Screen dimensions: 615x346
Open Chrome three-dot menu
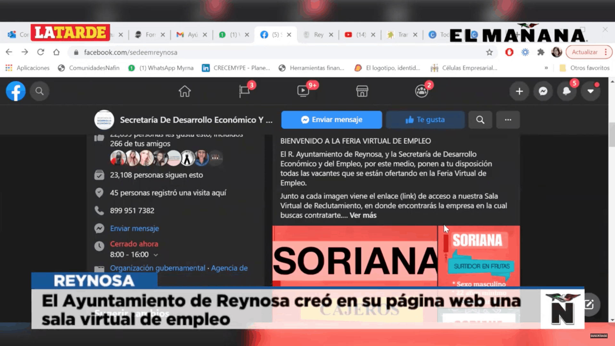click(606, 52)
